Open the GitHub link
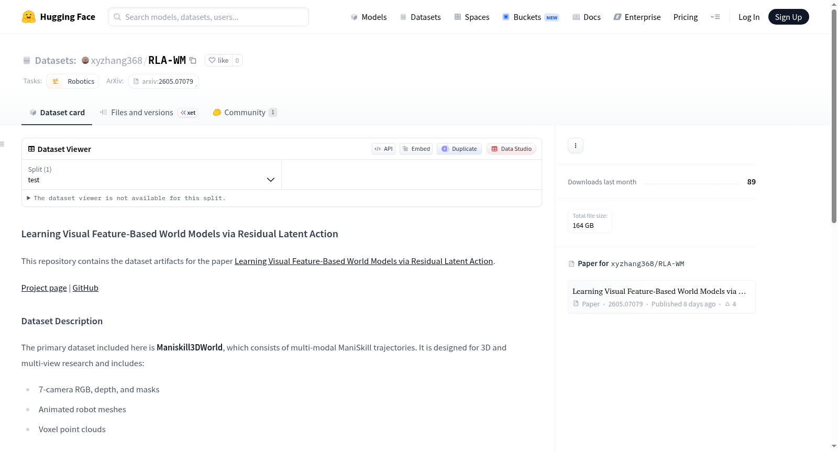This screenshot has height=451, width=838. click(85, 288)
